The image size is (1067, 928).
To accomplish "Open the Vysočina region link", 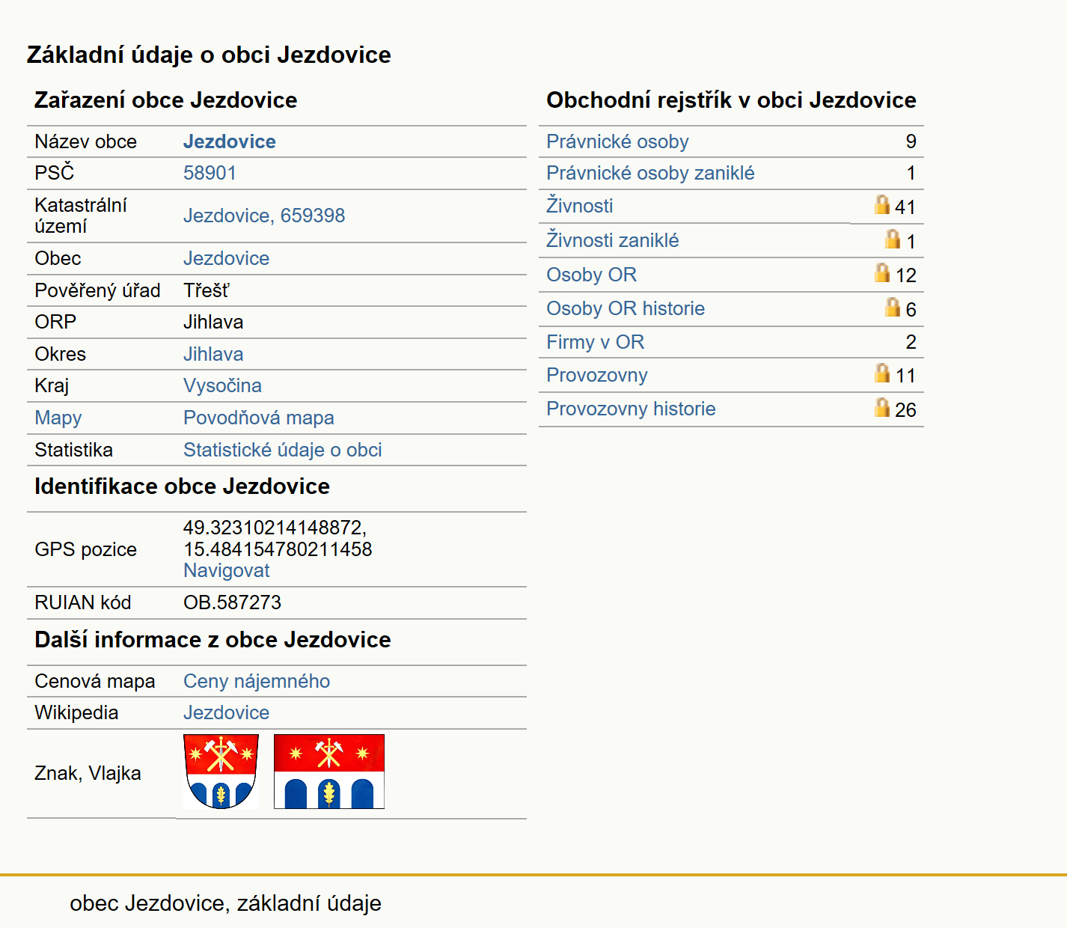I will 222,385.
